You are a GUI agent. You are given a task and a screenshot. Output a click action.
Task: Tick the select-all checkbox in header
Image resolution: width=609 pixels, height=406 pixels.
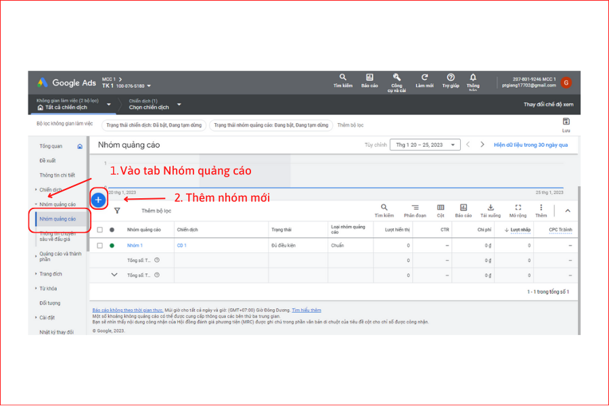(100, 229)
